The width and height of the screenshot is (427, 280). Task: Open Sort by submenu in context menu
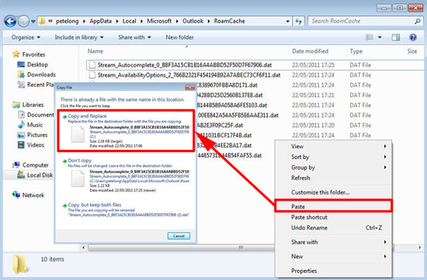[x=334, y=157]
